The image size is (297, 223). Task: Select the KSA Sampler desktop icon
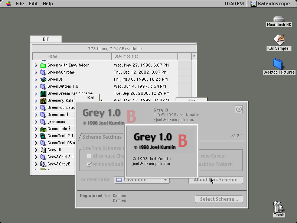click(279, 40)
